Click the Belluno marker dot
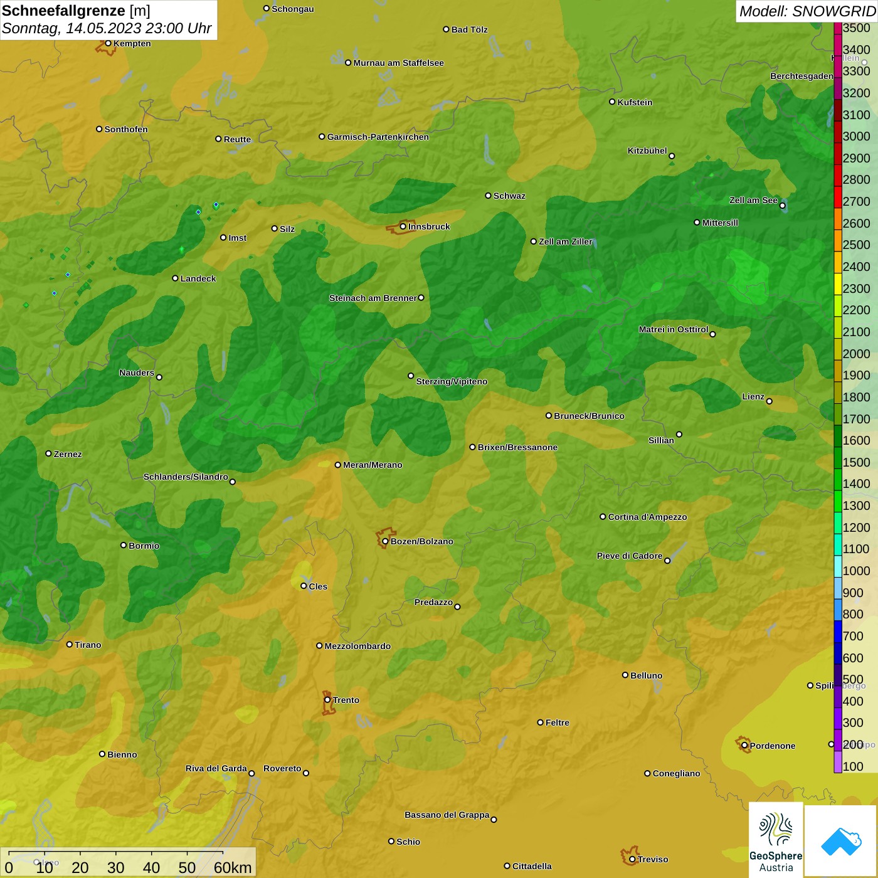 coord(625,675)
